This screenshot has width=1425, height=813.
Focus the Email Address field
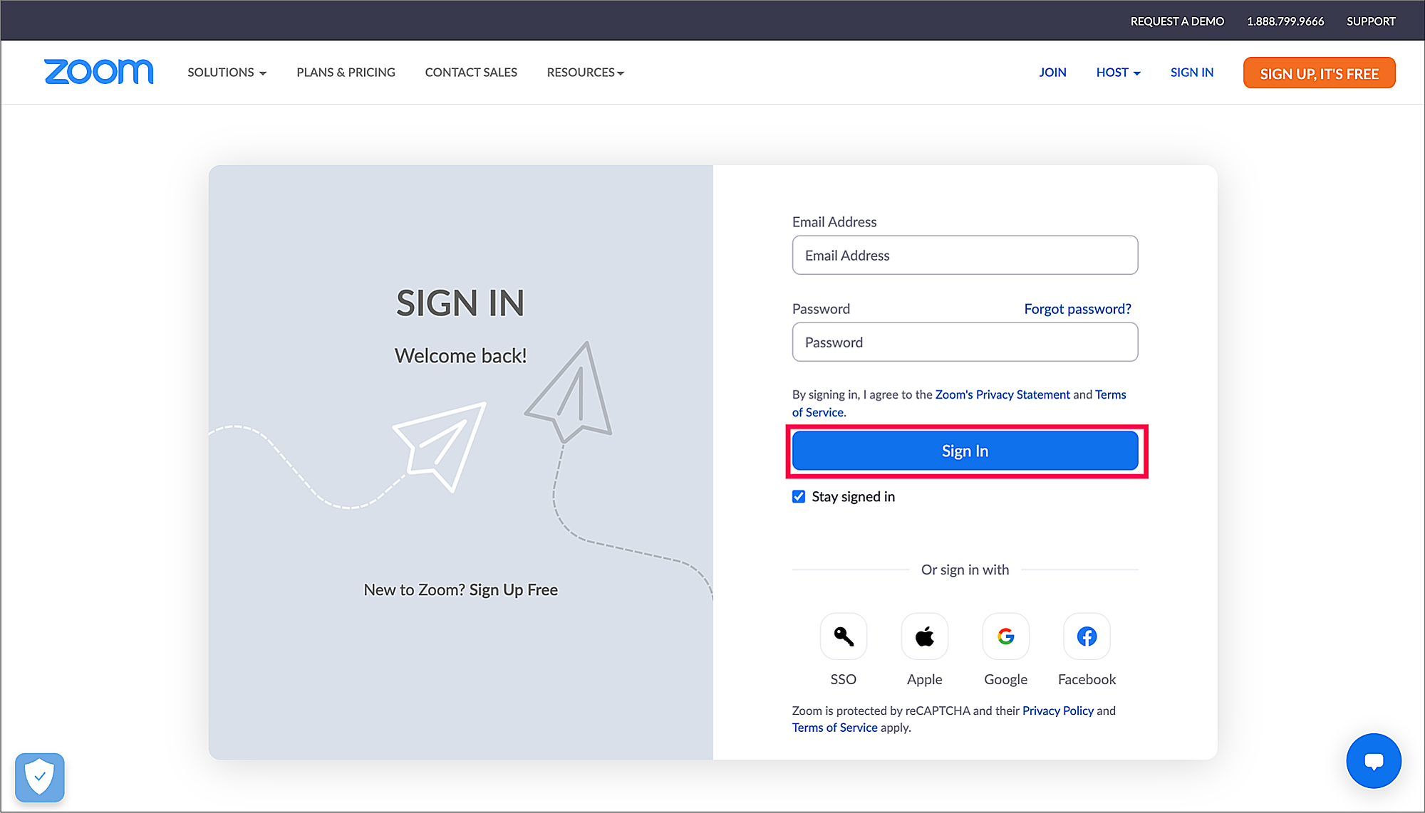(965, 255)
